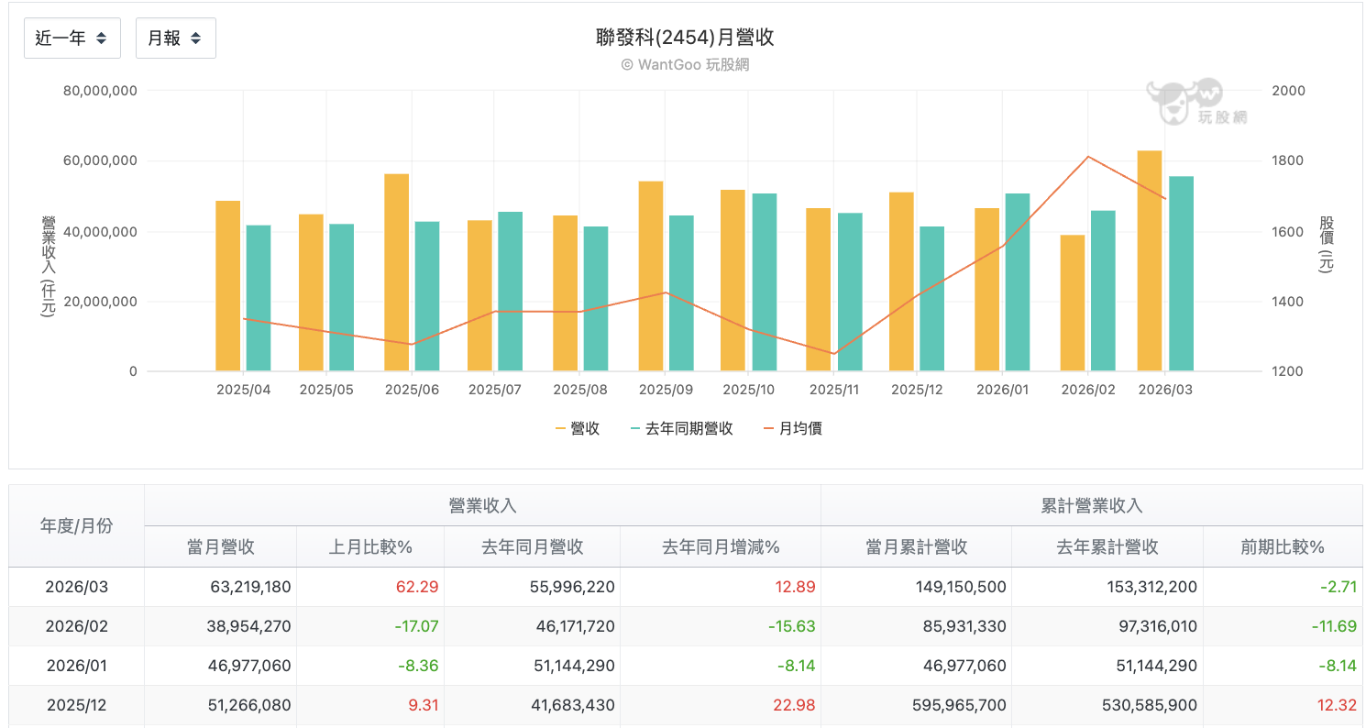Click the 前期比較% column header
Image resolution: width=1366 pixels, height=728 pixels.
pos(1283,547)
